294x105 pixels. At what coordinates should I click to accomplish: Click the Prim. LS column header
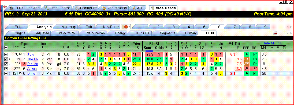click(x=136, y=46)
